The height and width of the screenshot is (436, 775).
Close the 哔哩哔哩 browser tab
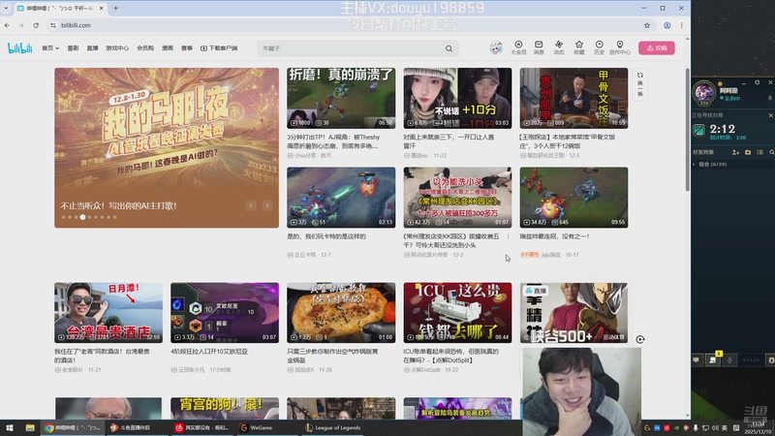(x=102, y=8)
